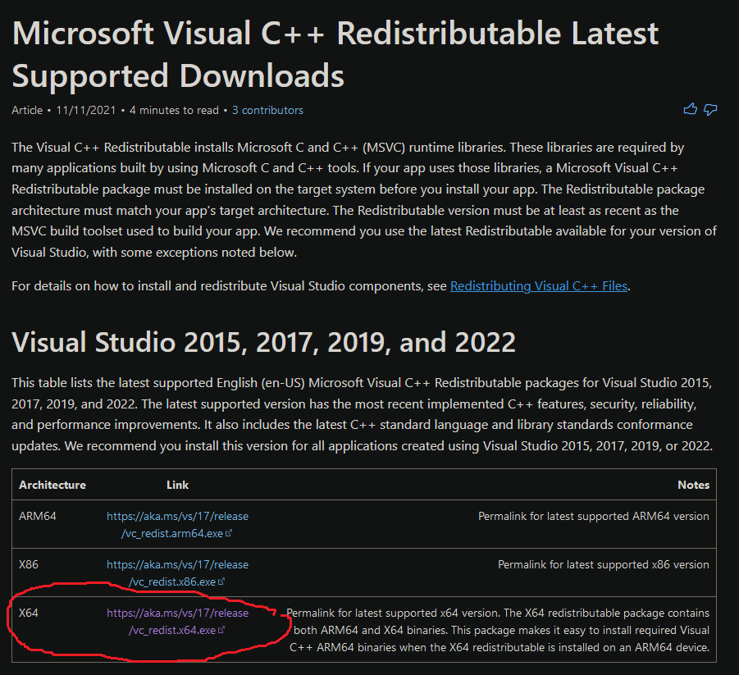Download the vc_redist.arm64.exe link
Screen dimensions: 739x675
pyautogui.click(x=177, y=525)
